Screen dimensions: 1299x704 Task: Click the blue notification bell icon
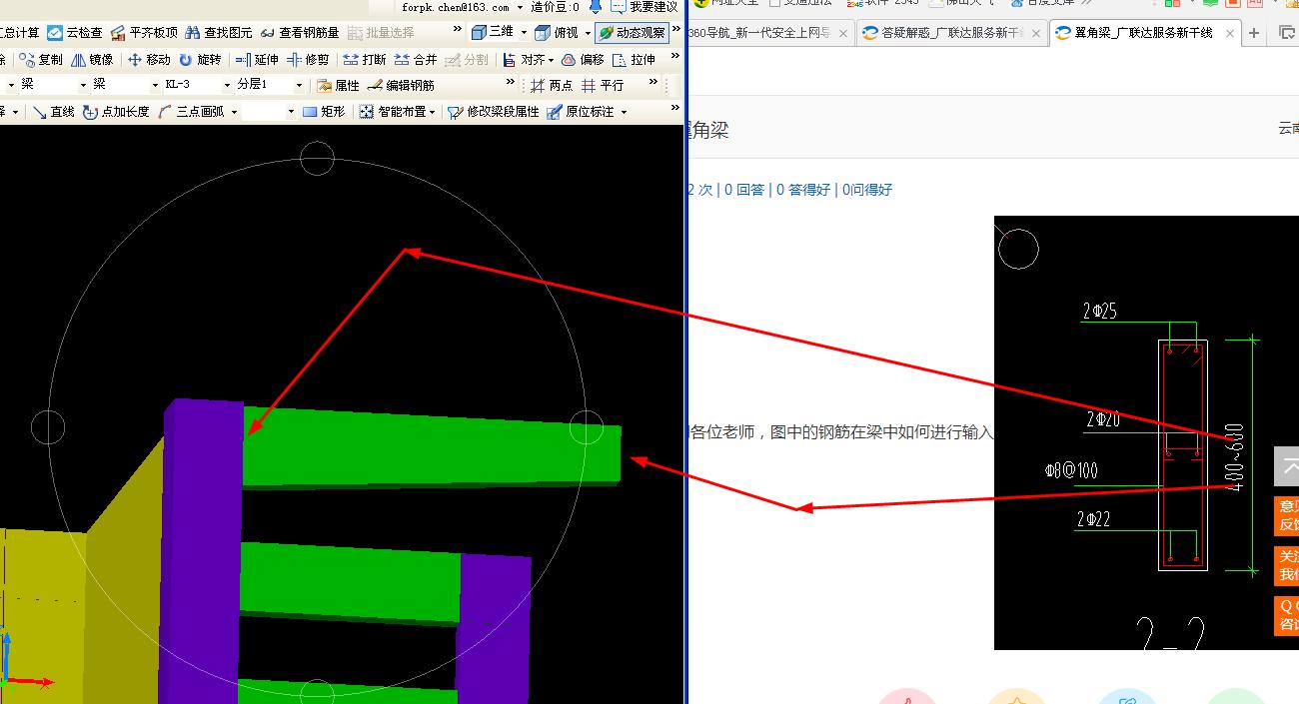pos(596,6)
